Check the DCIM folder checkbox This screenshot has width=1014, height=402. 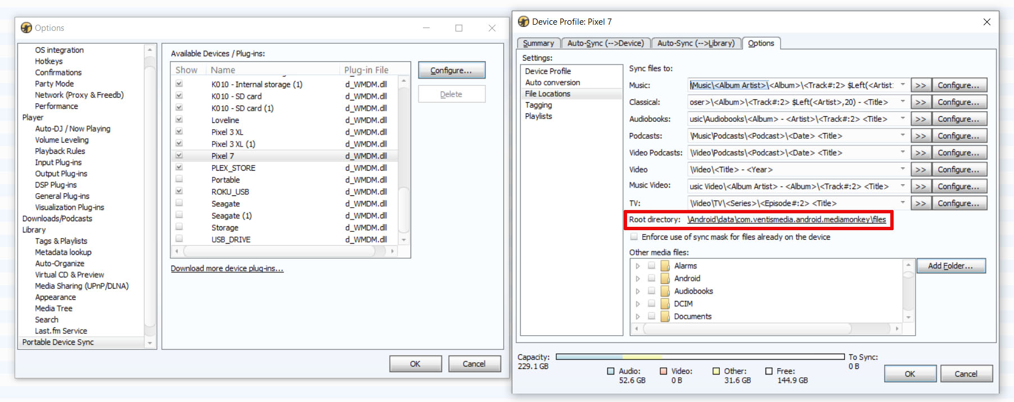tap(651, 304)
